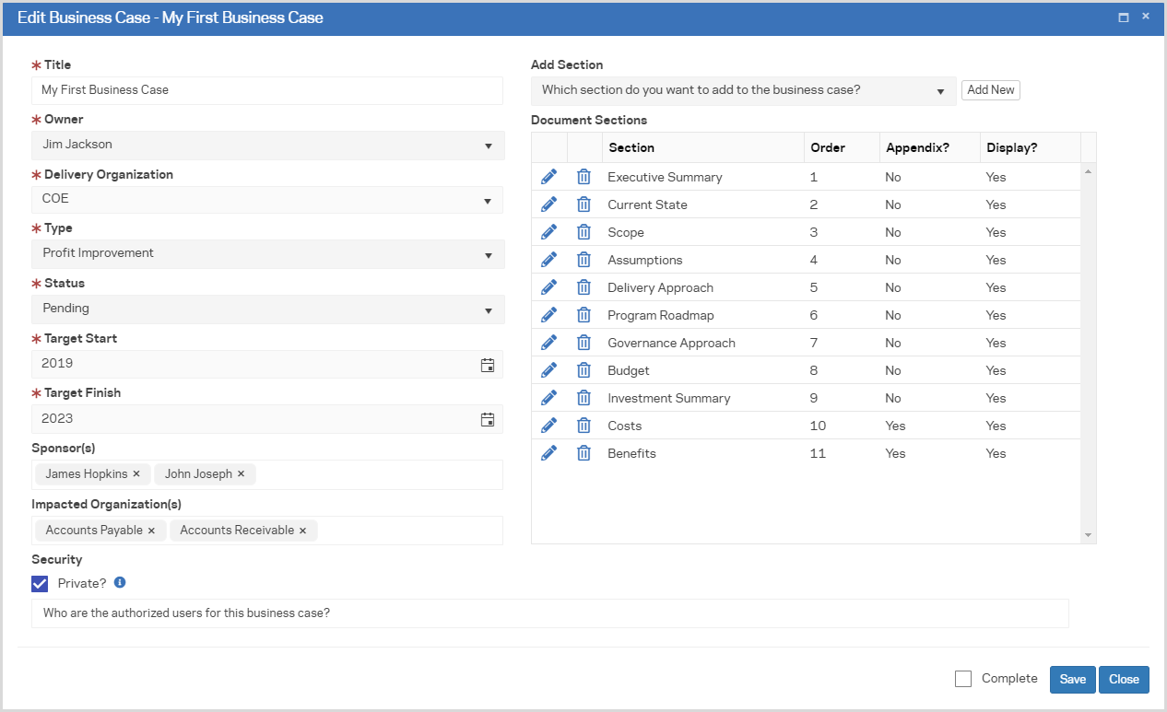The height and width of the screenshot is (712, 1167).
Task: Trash the Benefits section row
Action: pos(583,453)
